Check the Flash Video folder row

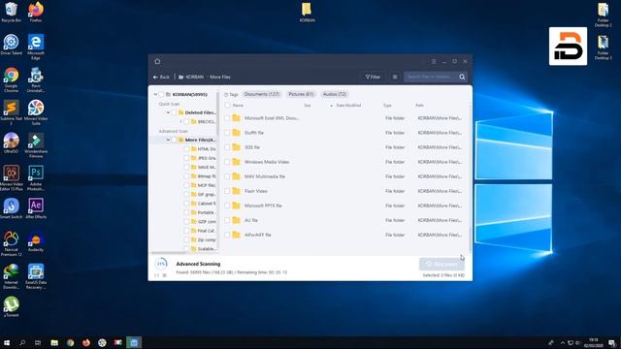(227, 191)
